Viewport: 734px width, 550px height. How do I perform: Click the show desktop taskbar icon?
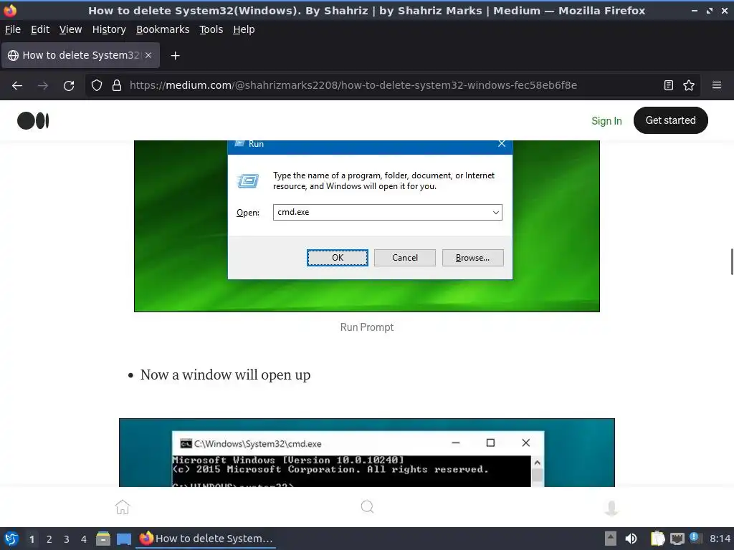(x=124, y=539)
